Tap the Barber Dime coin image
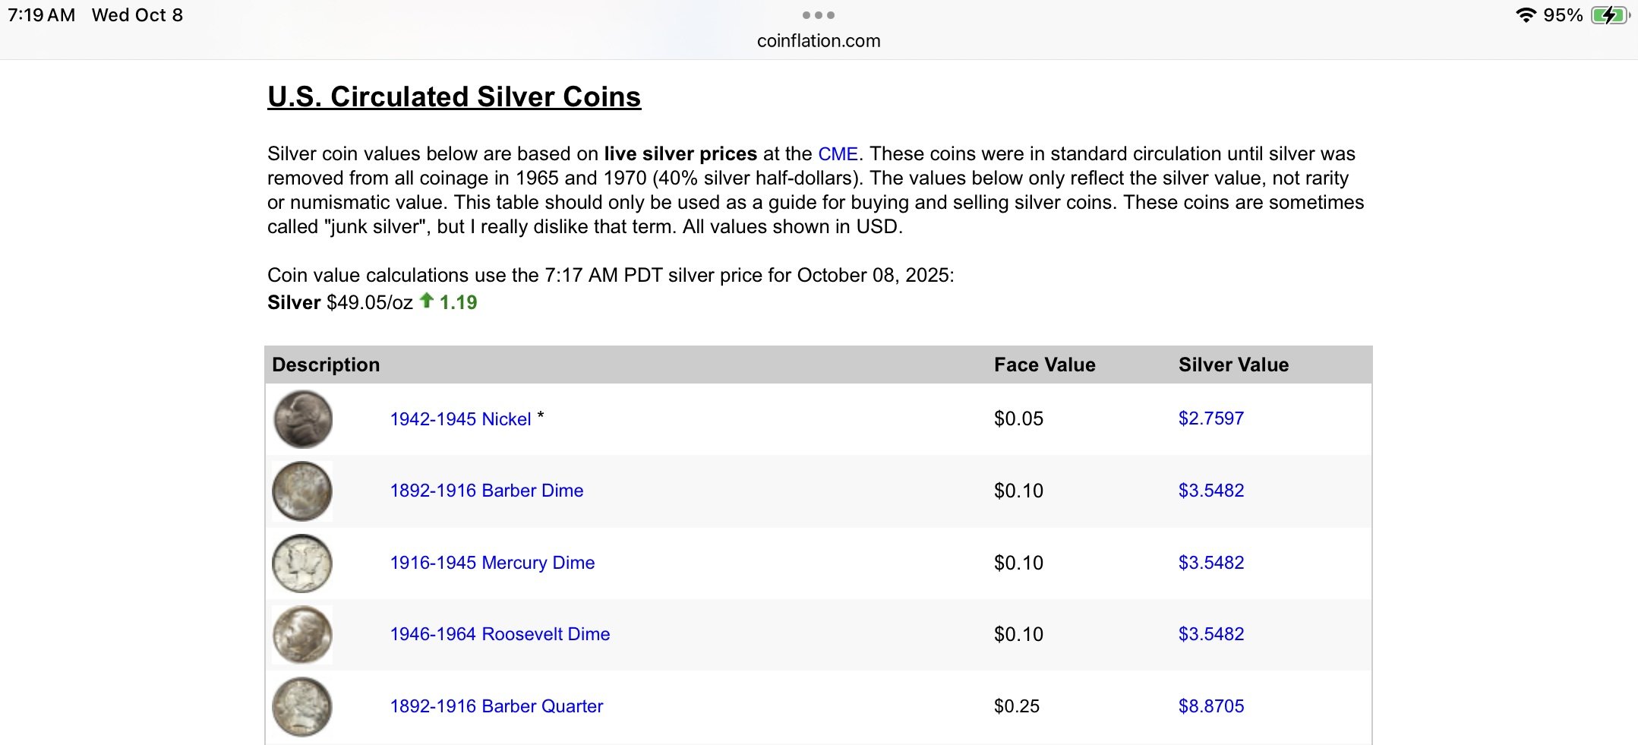The height and width of the screenshot is (745, 1638). pyautogui.click(x=302, y=491)
